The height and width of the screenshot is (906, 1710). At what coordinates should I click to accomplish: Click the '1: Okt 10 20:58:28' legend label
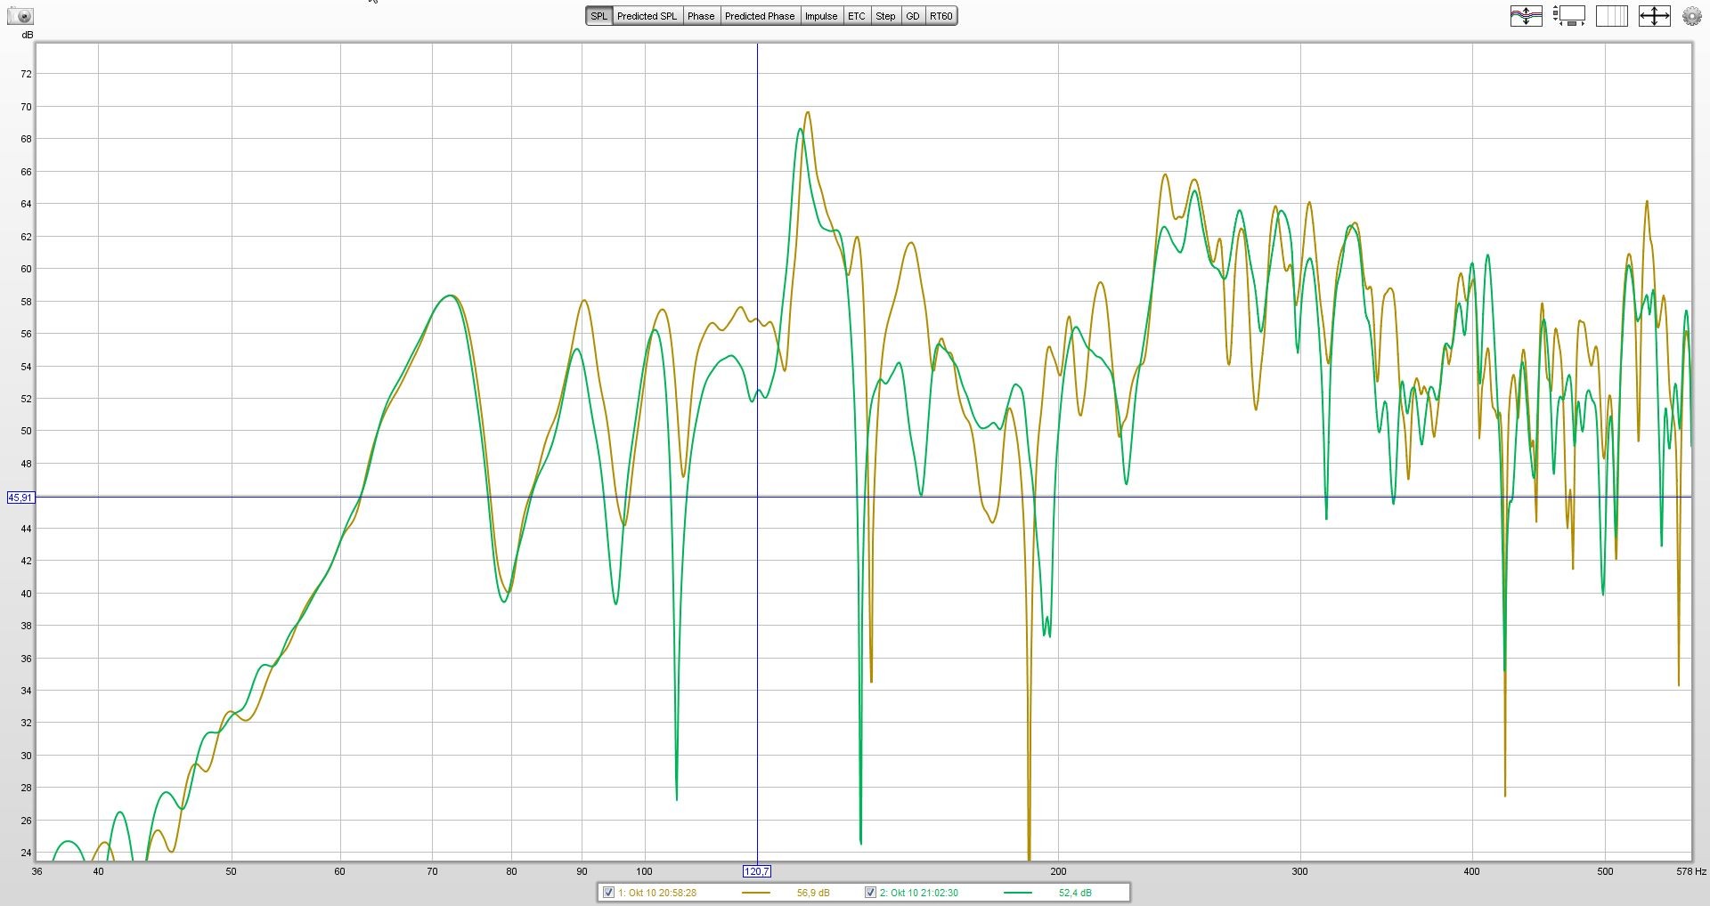tap(657, 893)
